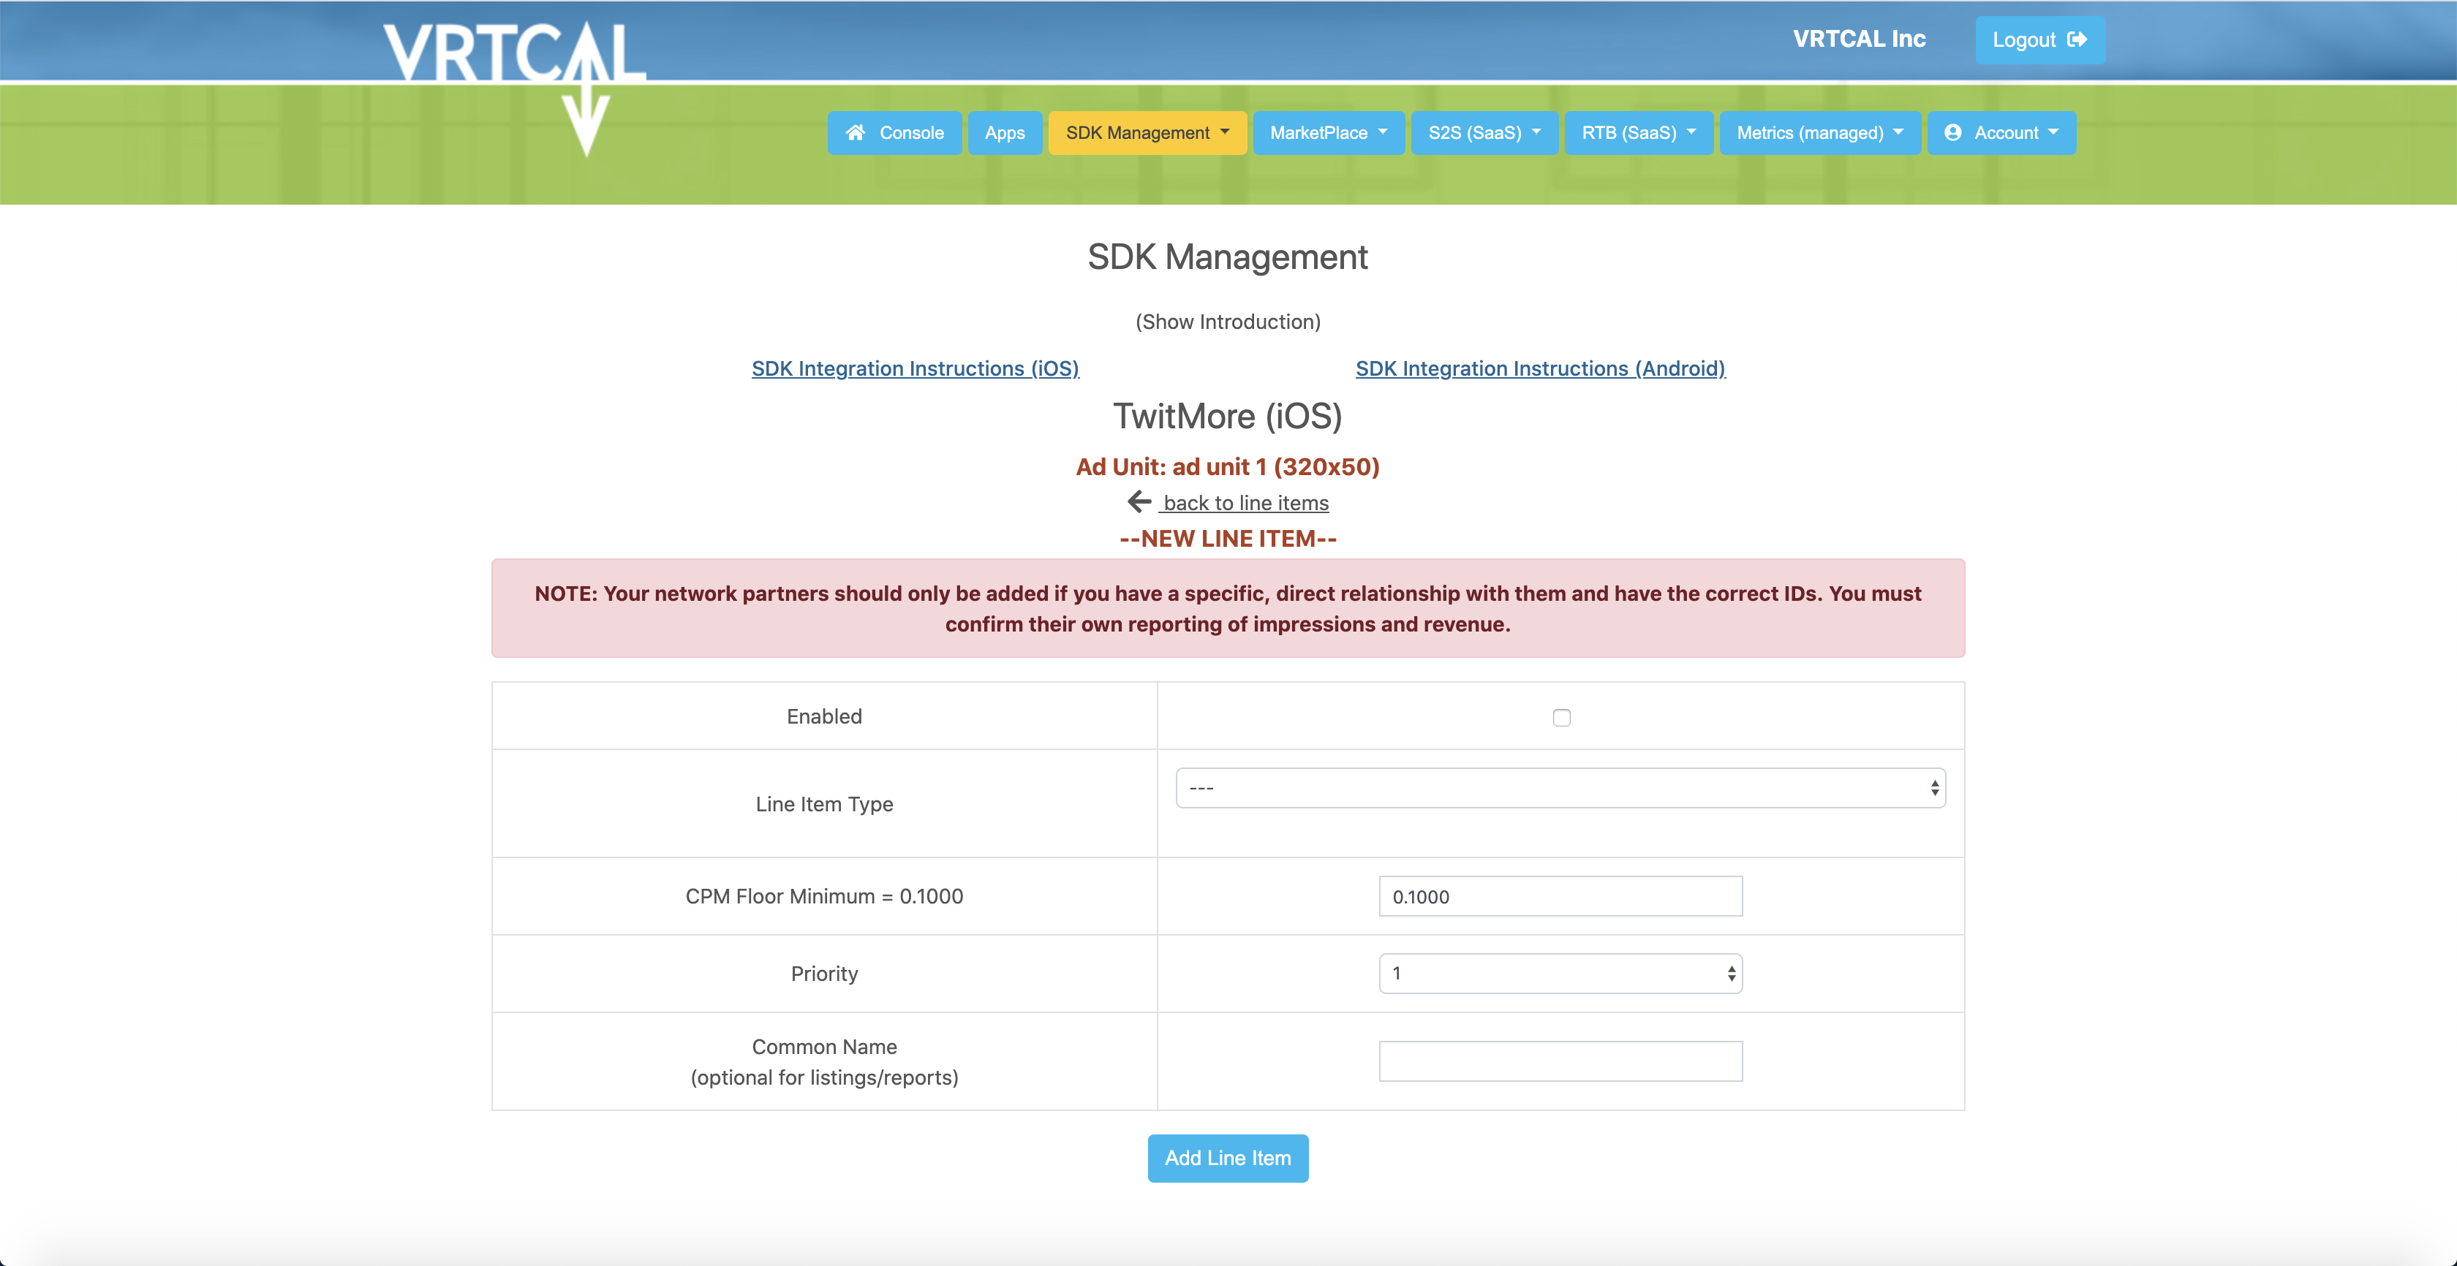2457x1266 pixels.
Task: Click the logout arrow icon
Action: click(x=2077, y=40)
